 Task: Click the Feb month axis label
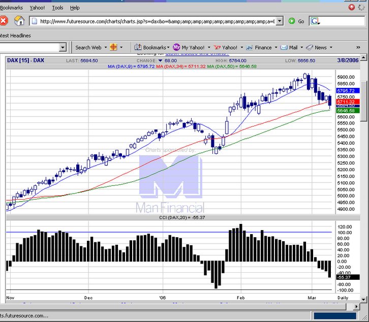(241, 298)
